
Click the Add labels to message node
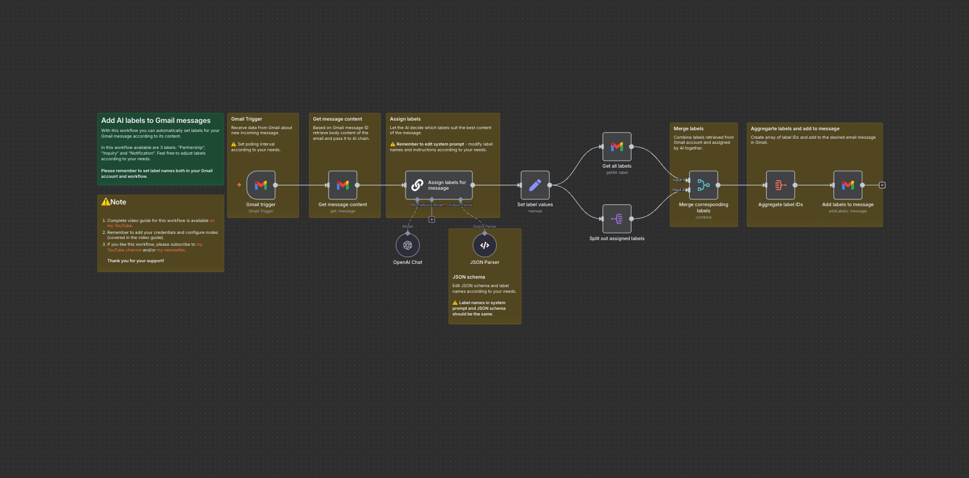pyautogui.click(x=848, y=185)
